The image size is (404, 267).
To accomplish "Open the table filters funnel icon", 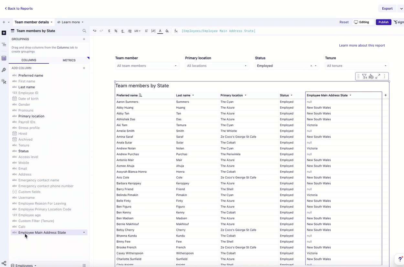I will [x=365, y=77].
